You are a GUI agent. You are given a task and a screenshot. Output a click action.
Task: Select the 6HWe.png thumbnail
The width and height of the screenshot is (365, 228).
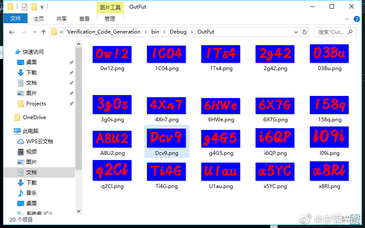221,105
